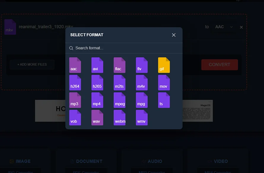The image size is (264, 173).
Task: Pick the h265 format icon
Action: click(97, 83)
